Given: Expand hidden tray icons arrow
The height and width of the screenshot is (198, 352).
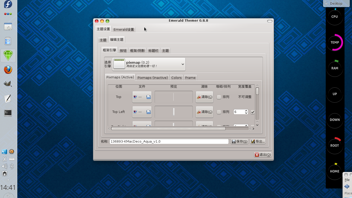Looking at the screenshot, I should pos(8,180).
